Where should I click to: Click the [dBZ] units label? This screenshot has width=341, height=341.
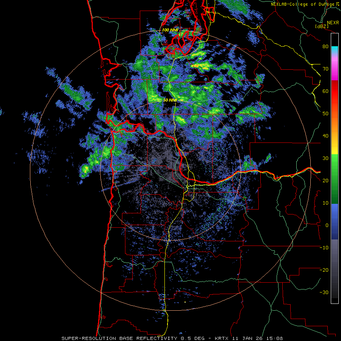pos(322,26)
